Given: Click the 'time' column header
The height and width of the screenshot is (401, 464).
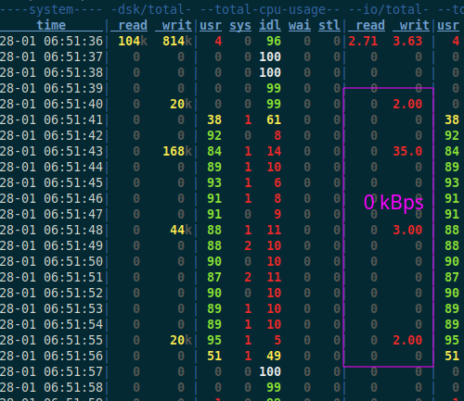Looking at the screenshot, I should pyautogui.click(x=51, y=25).
